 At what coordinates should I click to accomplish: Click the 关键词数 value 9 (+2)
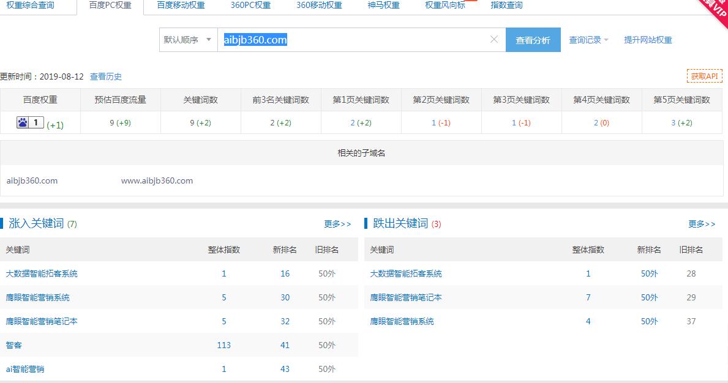(x=201, y=123)
